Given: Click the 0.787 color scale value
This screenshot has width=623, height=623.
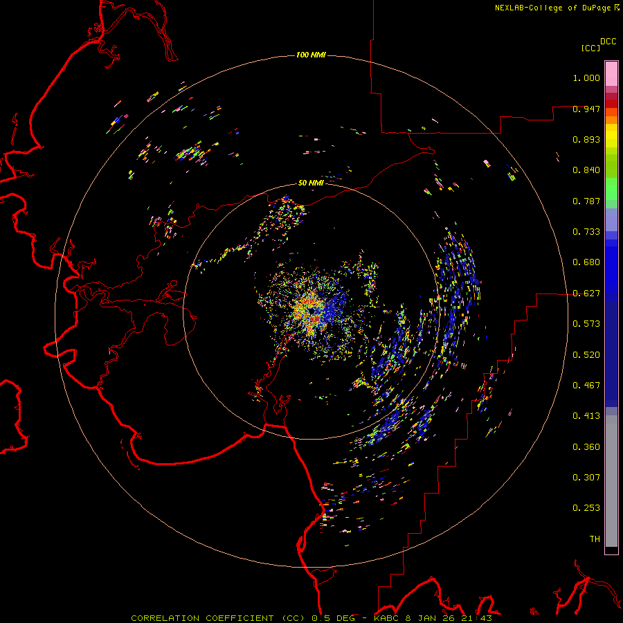Looking at the screenshot, I should point(586,201).
